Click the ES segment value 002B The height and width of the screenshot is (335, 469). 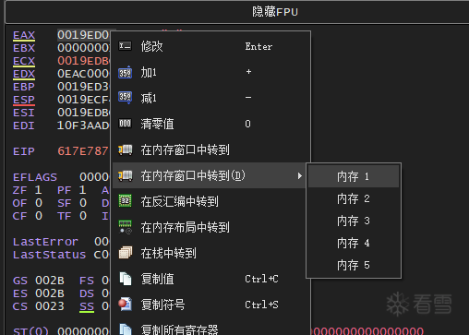click(50, 293)
